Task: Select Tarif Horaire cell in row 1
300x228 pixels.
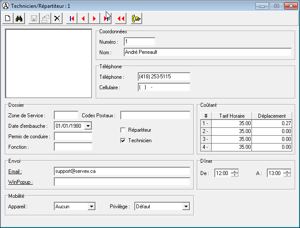Action: coord(232,123)
